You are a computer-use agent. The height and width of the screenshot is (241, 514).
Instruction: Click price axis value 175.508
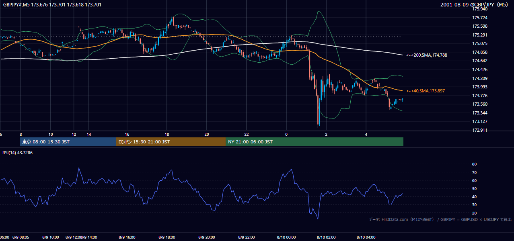point(480,27)
